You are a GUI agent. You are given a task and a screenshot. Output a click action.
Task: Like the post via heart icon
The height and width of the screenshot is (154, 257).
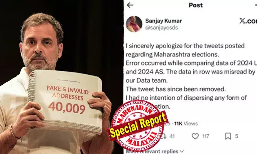coord(195,136)
